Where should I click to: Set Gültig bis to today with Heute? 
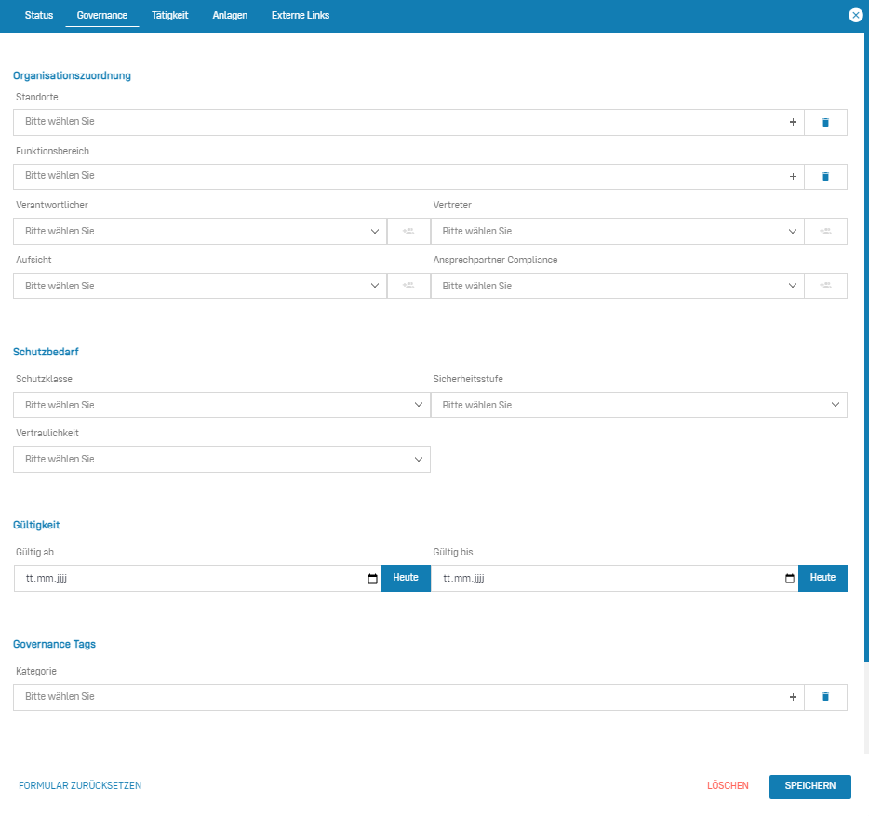point(822,578)
